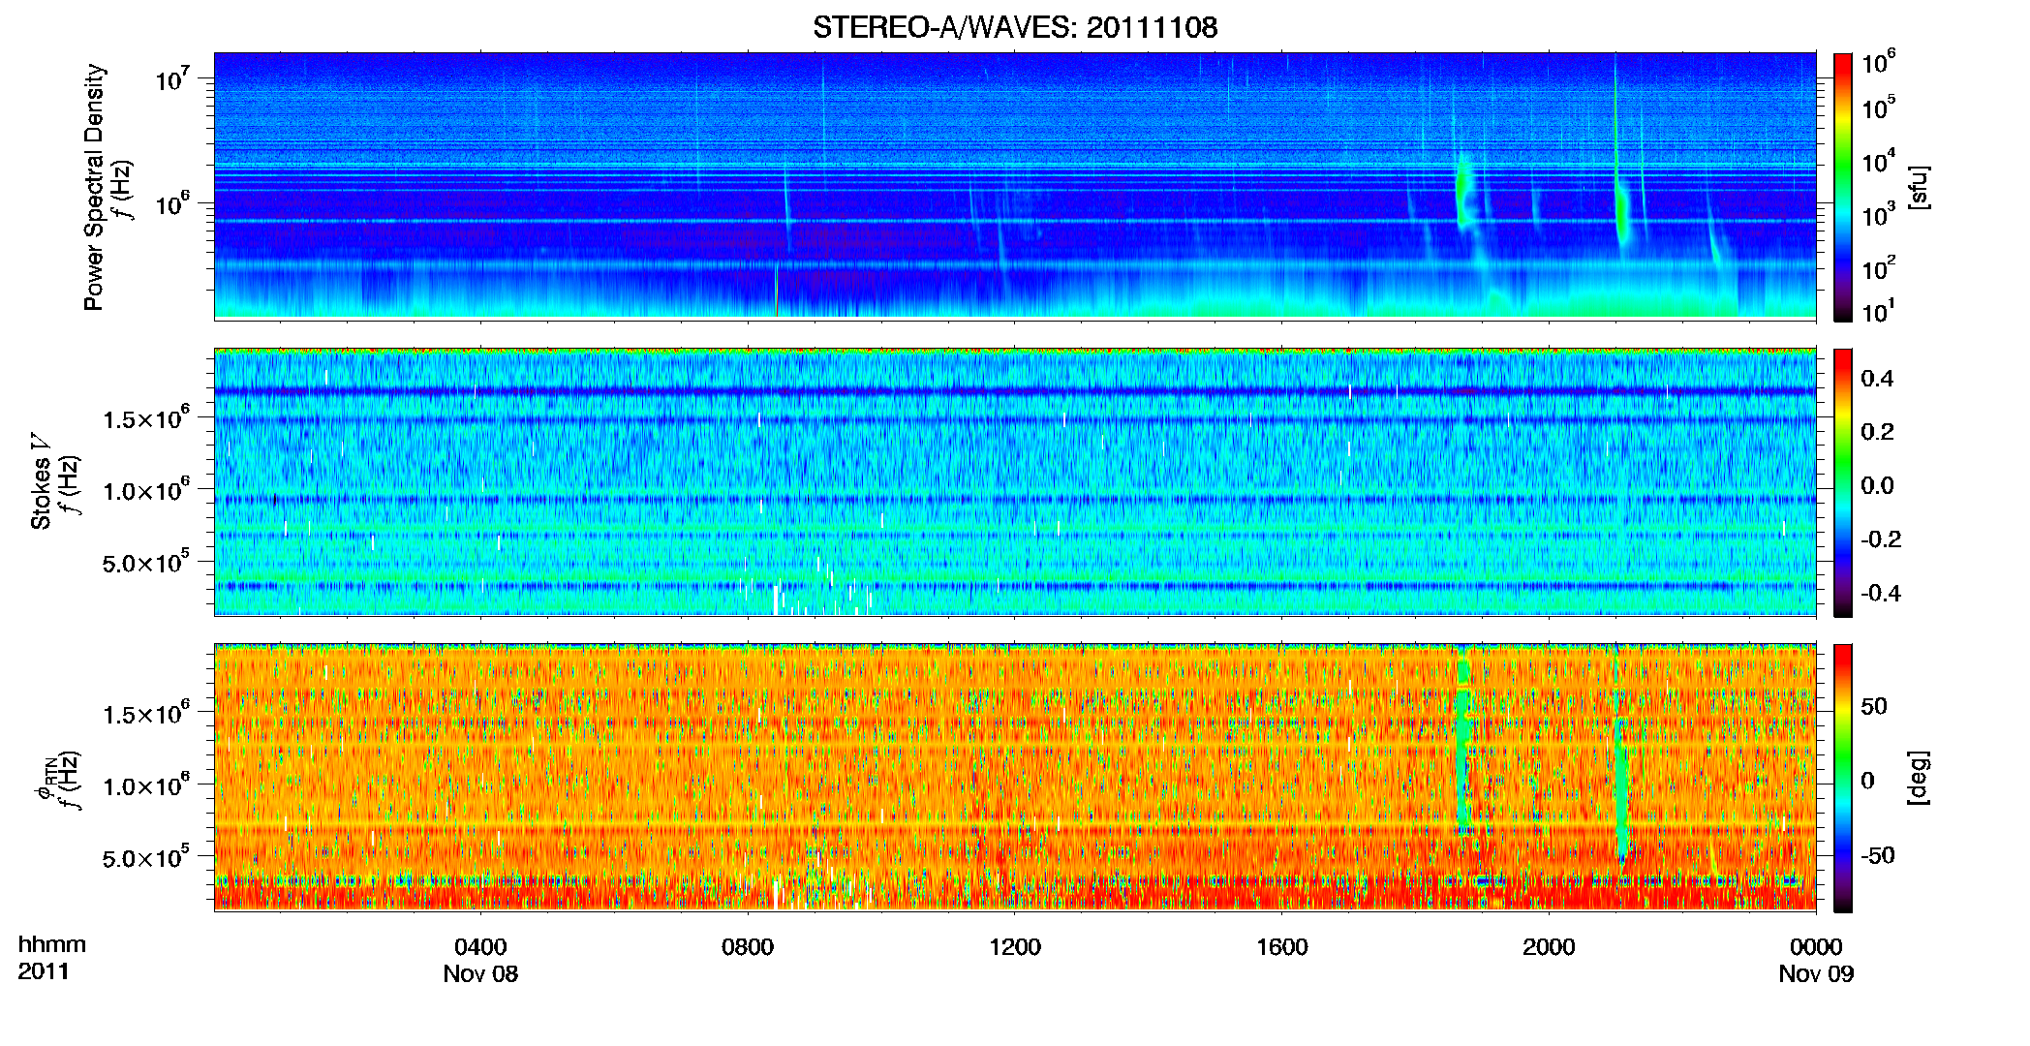Click the [deg] colorbar unit label

[x=1919, y=778]
